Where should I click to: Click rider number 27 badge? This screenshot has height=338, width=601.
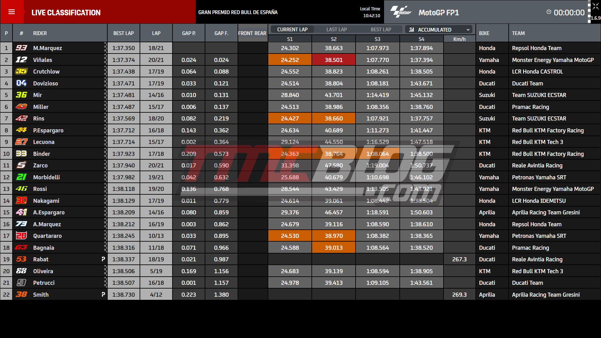coord(21,142)
